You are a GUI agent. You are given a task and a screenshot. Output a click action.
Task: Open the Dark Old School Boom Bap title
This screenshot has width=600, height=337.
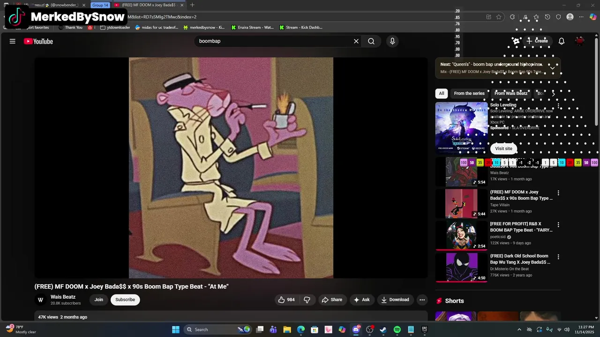coord(520,259)
